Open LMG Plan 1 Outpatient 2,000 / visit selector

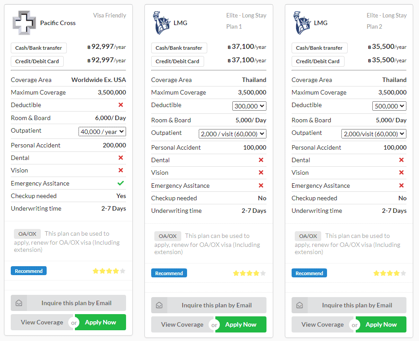(x=232, y=134)
